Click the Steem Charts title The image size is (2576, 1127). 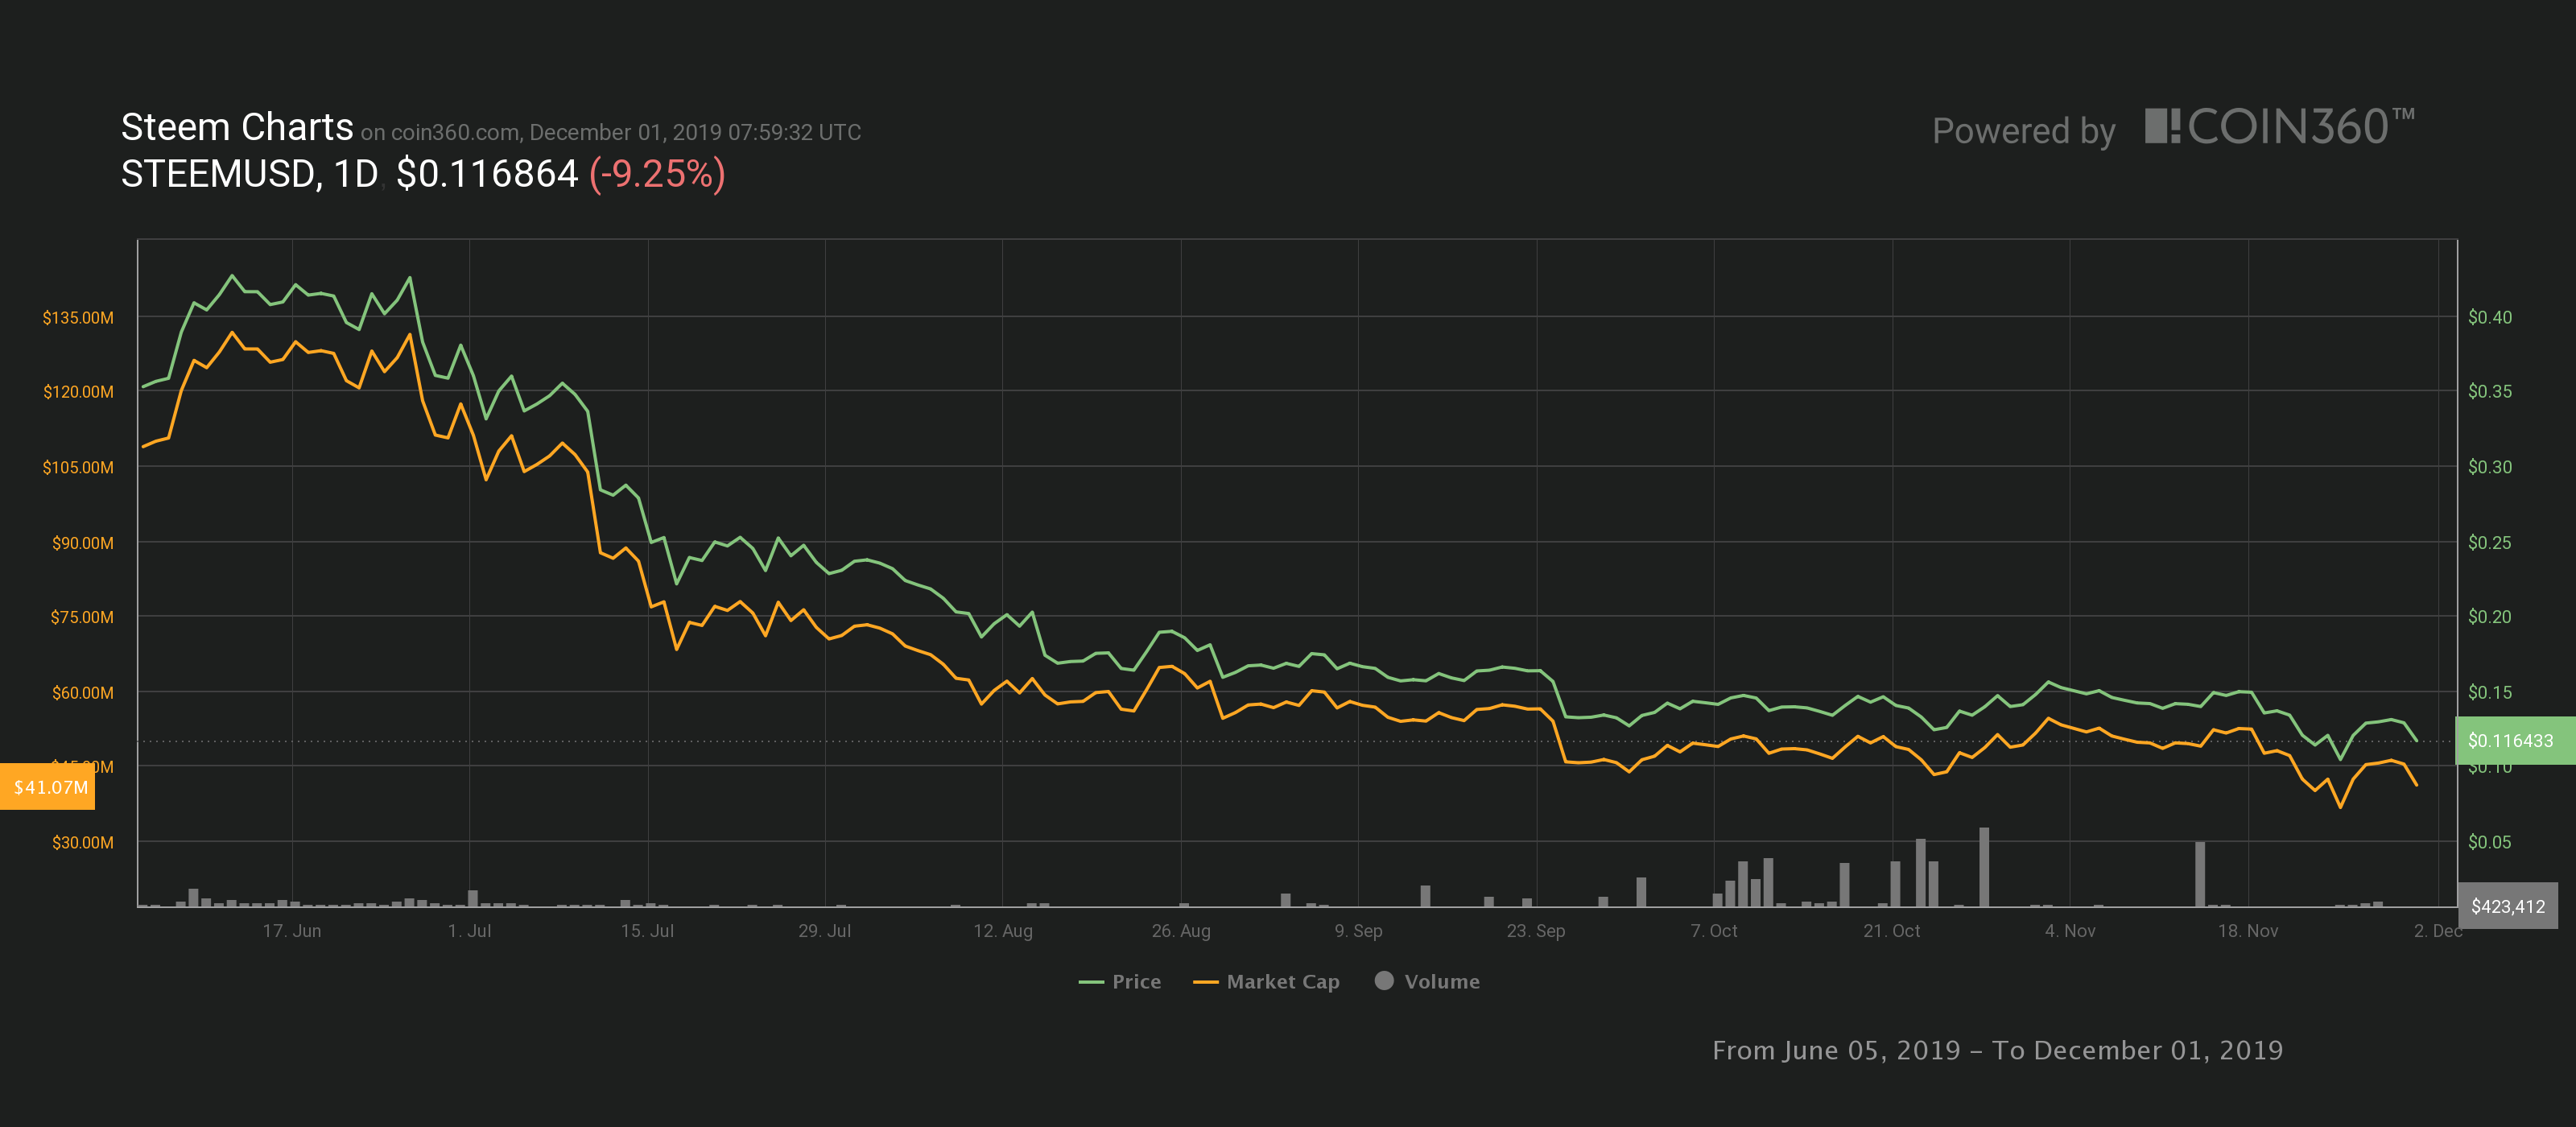(x=237, y=128)
